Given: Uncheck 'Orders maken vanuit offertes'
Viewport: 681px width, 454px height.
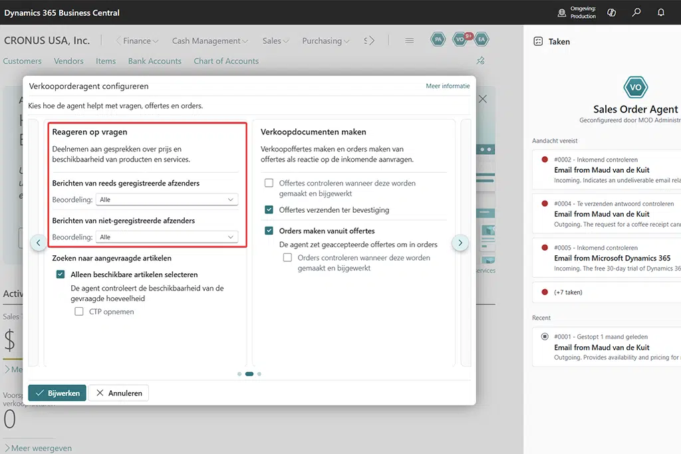Looking at the screenshot, I should click(x=269, y=231).
